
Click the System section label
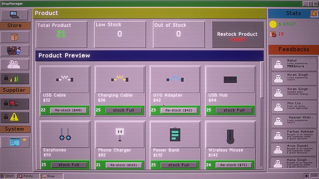coord(15,129)
